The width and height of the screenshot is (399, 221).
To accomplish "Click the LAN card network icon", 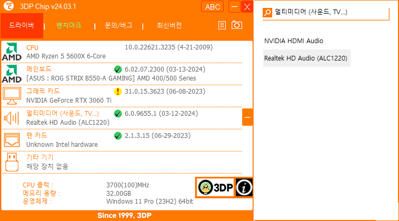I will [12, 139].
